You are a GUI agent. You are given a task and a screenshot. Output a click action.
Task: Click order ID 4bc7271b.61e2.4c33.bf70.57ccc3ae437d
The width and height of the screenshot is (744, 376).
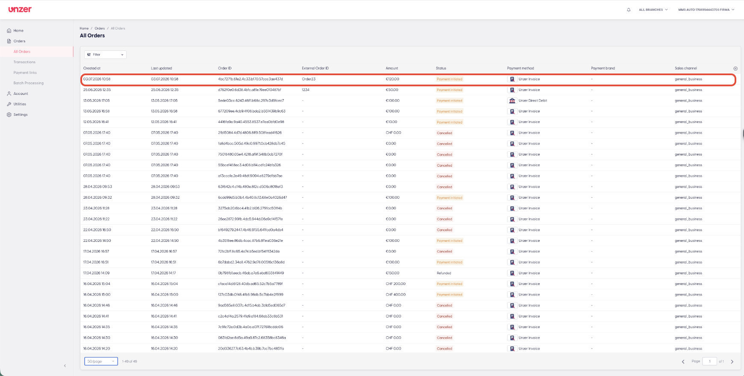[x=250, y=79]
